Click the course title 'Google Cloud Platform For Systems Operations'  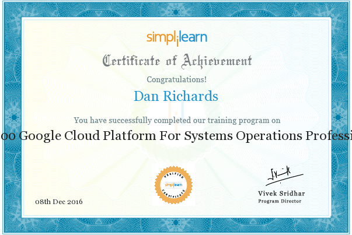click(161, 136)
